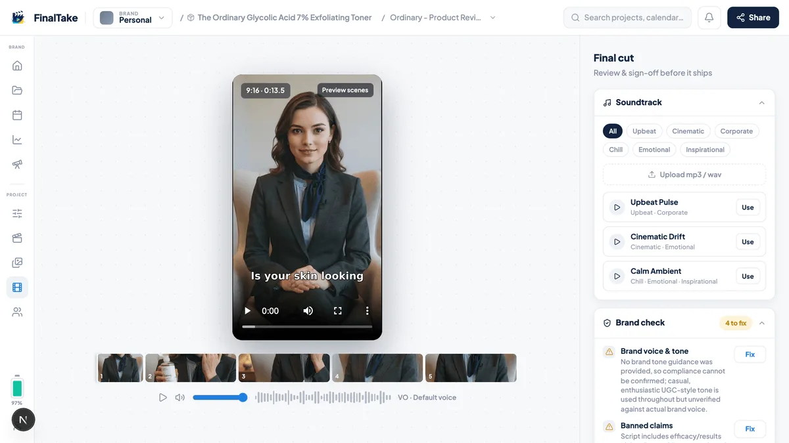789x443 pixels.
Task: Play the Cinematic Drift track preview
Action: (x=617, y=242)
